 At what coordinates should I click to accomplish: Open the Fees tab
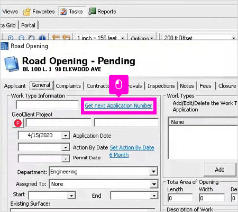pos(205,86)
